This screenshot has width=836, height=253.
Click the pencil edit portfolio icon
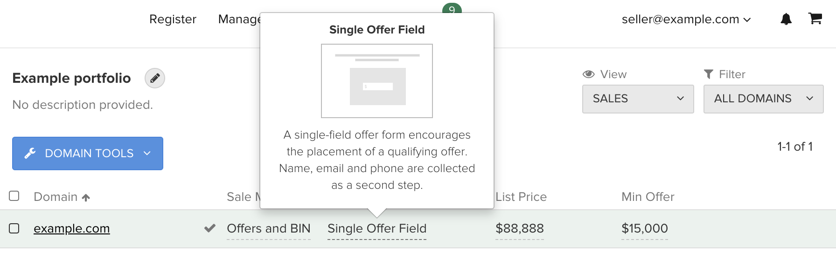tap(155, 78)
